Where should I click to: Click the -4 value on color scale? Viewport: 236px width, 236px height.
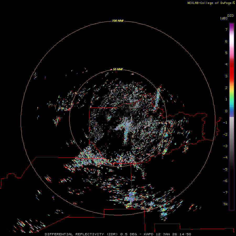(x=225, y=158)
